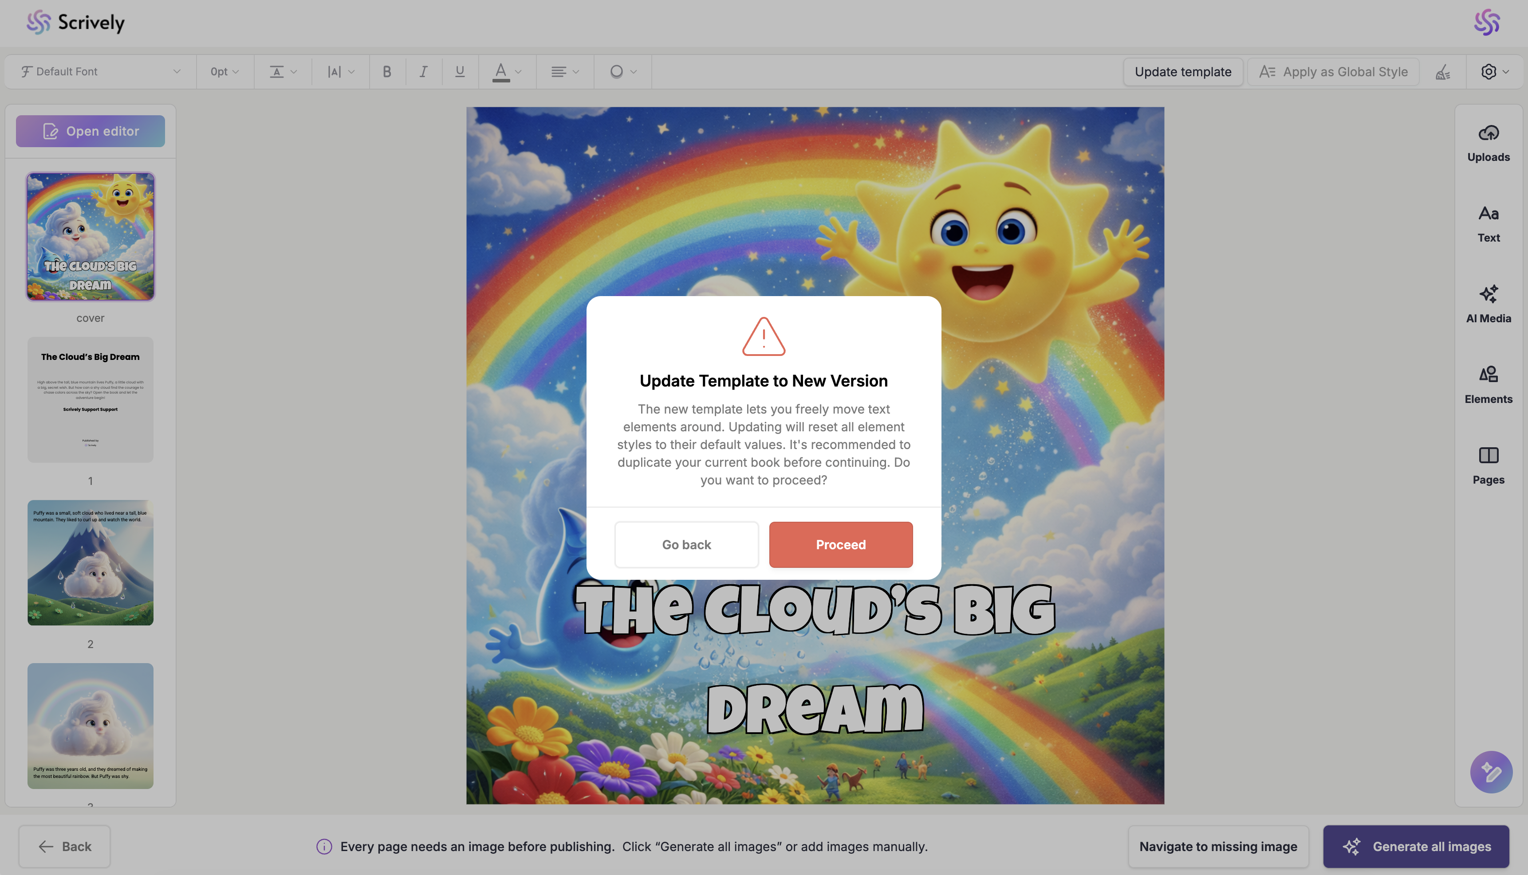The image size is (1528, 875).
Task: Open the Text panel
Action: click(x=1488, y=223)
